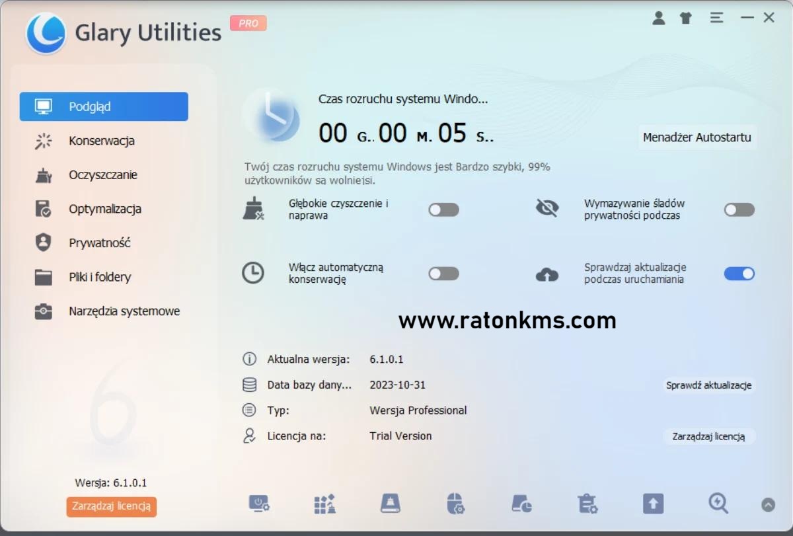Open the user account icon
This screenshot has height=536, width=793.
click(x=658, y=19)
